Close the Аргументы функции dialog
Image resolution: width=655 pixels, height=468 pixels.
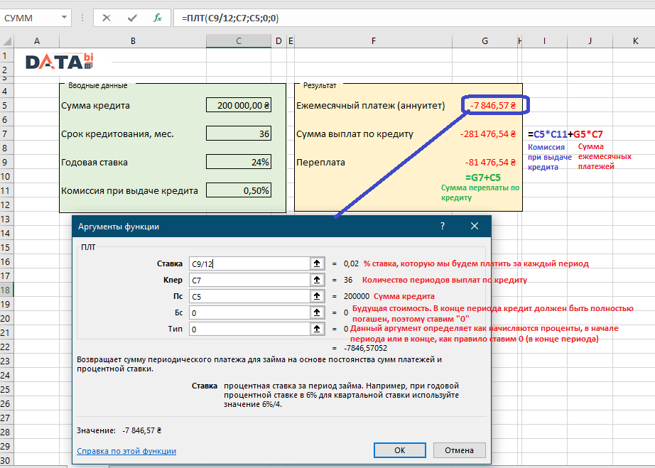[x=475, y=227]
